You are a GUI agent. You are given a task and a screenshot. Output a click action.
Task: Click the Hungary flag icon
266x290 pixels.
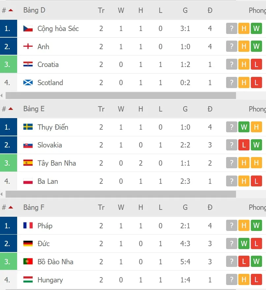pyautogui.click(x=28, y=280)
